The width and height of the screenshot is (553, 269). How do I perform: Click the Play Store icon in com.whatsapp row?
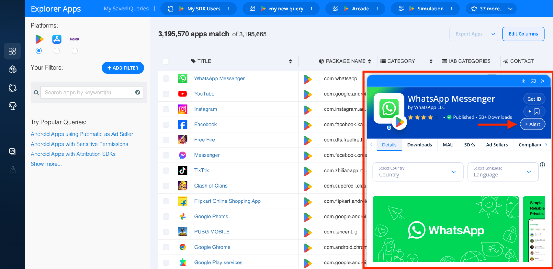click(x=308, y=79)
